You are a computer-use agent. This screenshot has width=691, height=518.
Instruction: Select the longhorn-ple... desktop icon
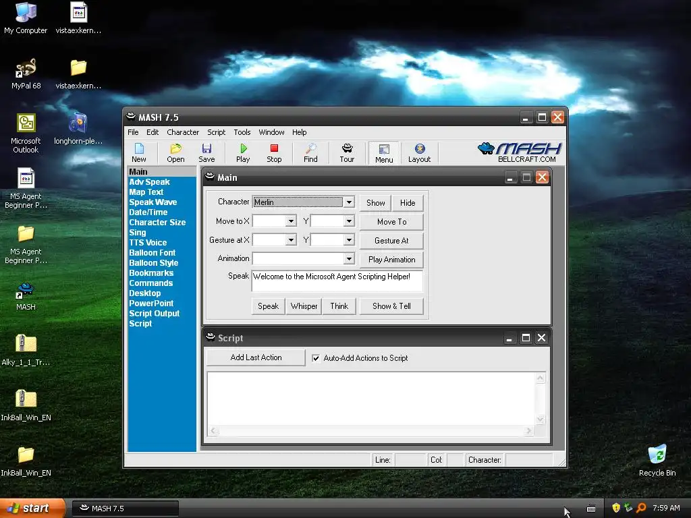(x=78, y=129)
